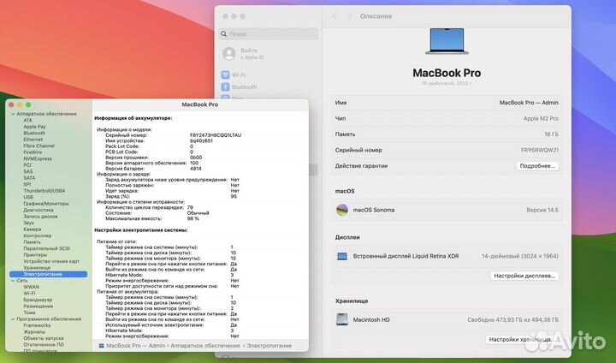
Task: Click the built-in Liquid Retina XDR display icon
Action: (x=342, y=257)
